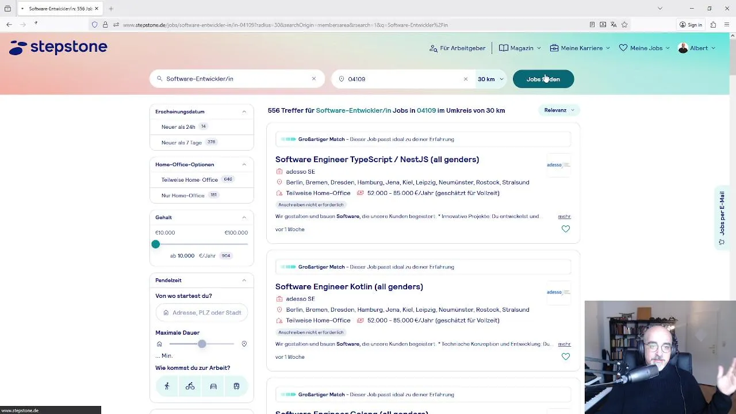This screenshot has height=414, width=736.
Task: Open the browser translate page icon
Action: [614, 25]
